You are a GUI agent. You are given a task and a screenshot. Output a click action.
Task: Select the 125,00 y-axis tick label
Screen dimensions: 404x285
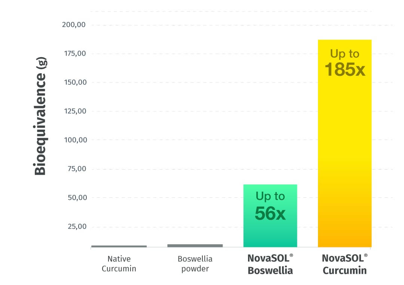74,111
